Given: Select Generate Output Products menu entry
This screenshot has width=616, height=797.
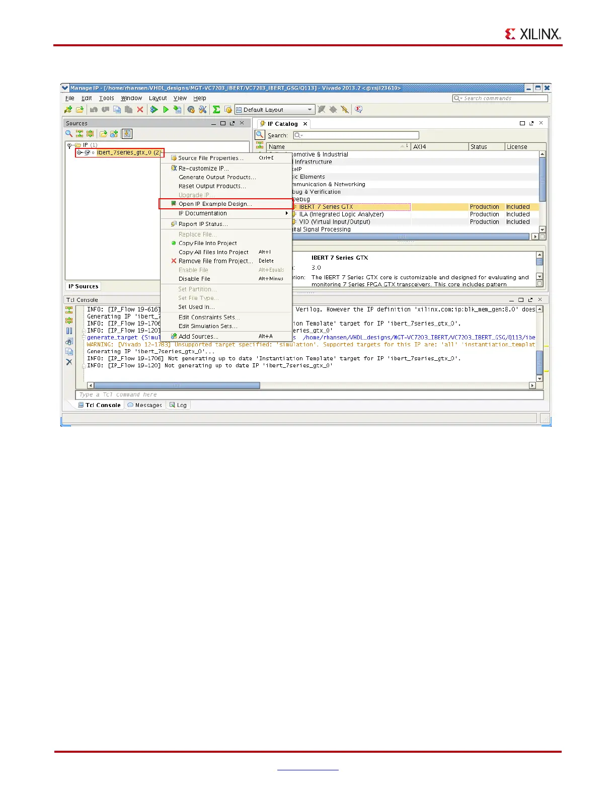Looking at the screenshot, I should tap(226, 177).
